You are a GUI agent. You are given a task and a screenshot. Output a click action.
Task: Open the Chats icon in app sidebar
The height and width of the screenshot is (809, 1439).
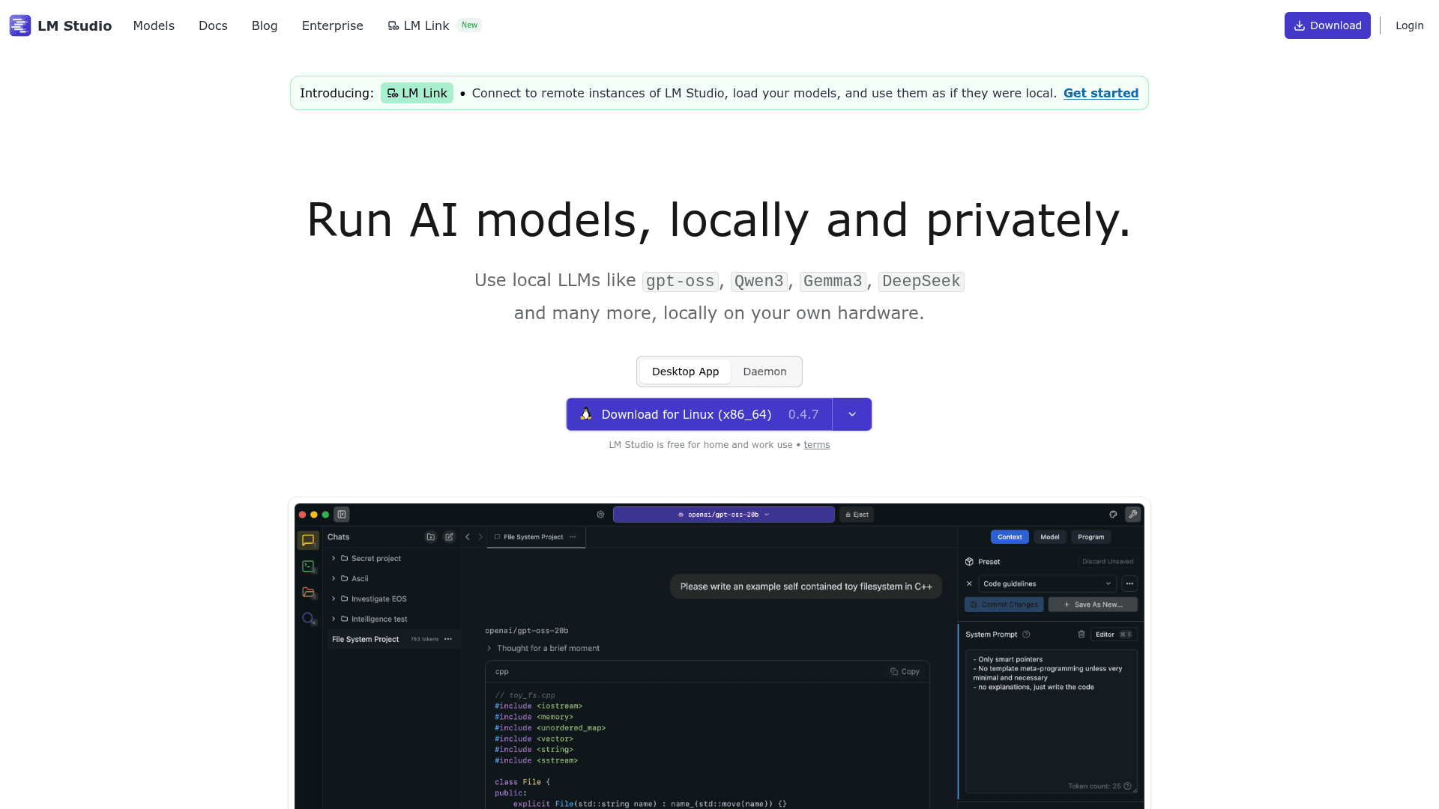click(308, 540)
